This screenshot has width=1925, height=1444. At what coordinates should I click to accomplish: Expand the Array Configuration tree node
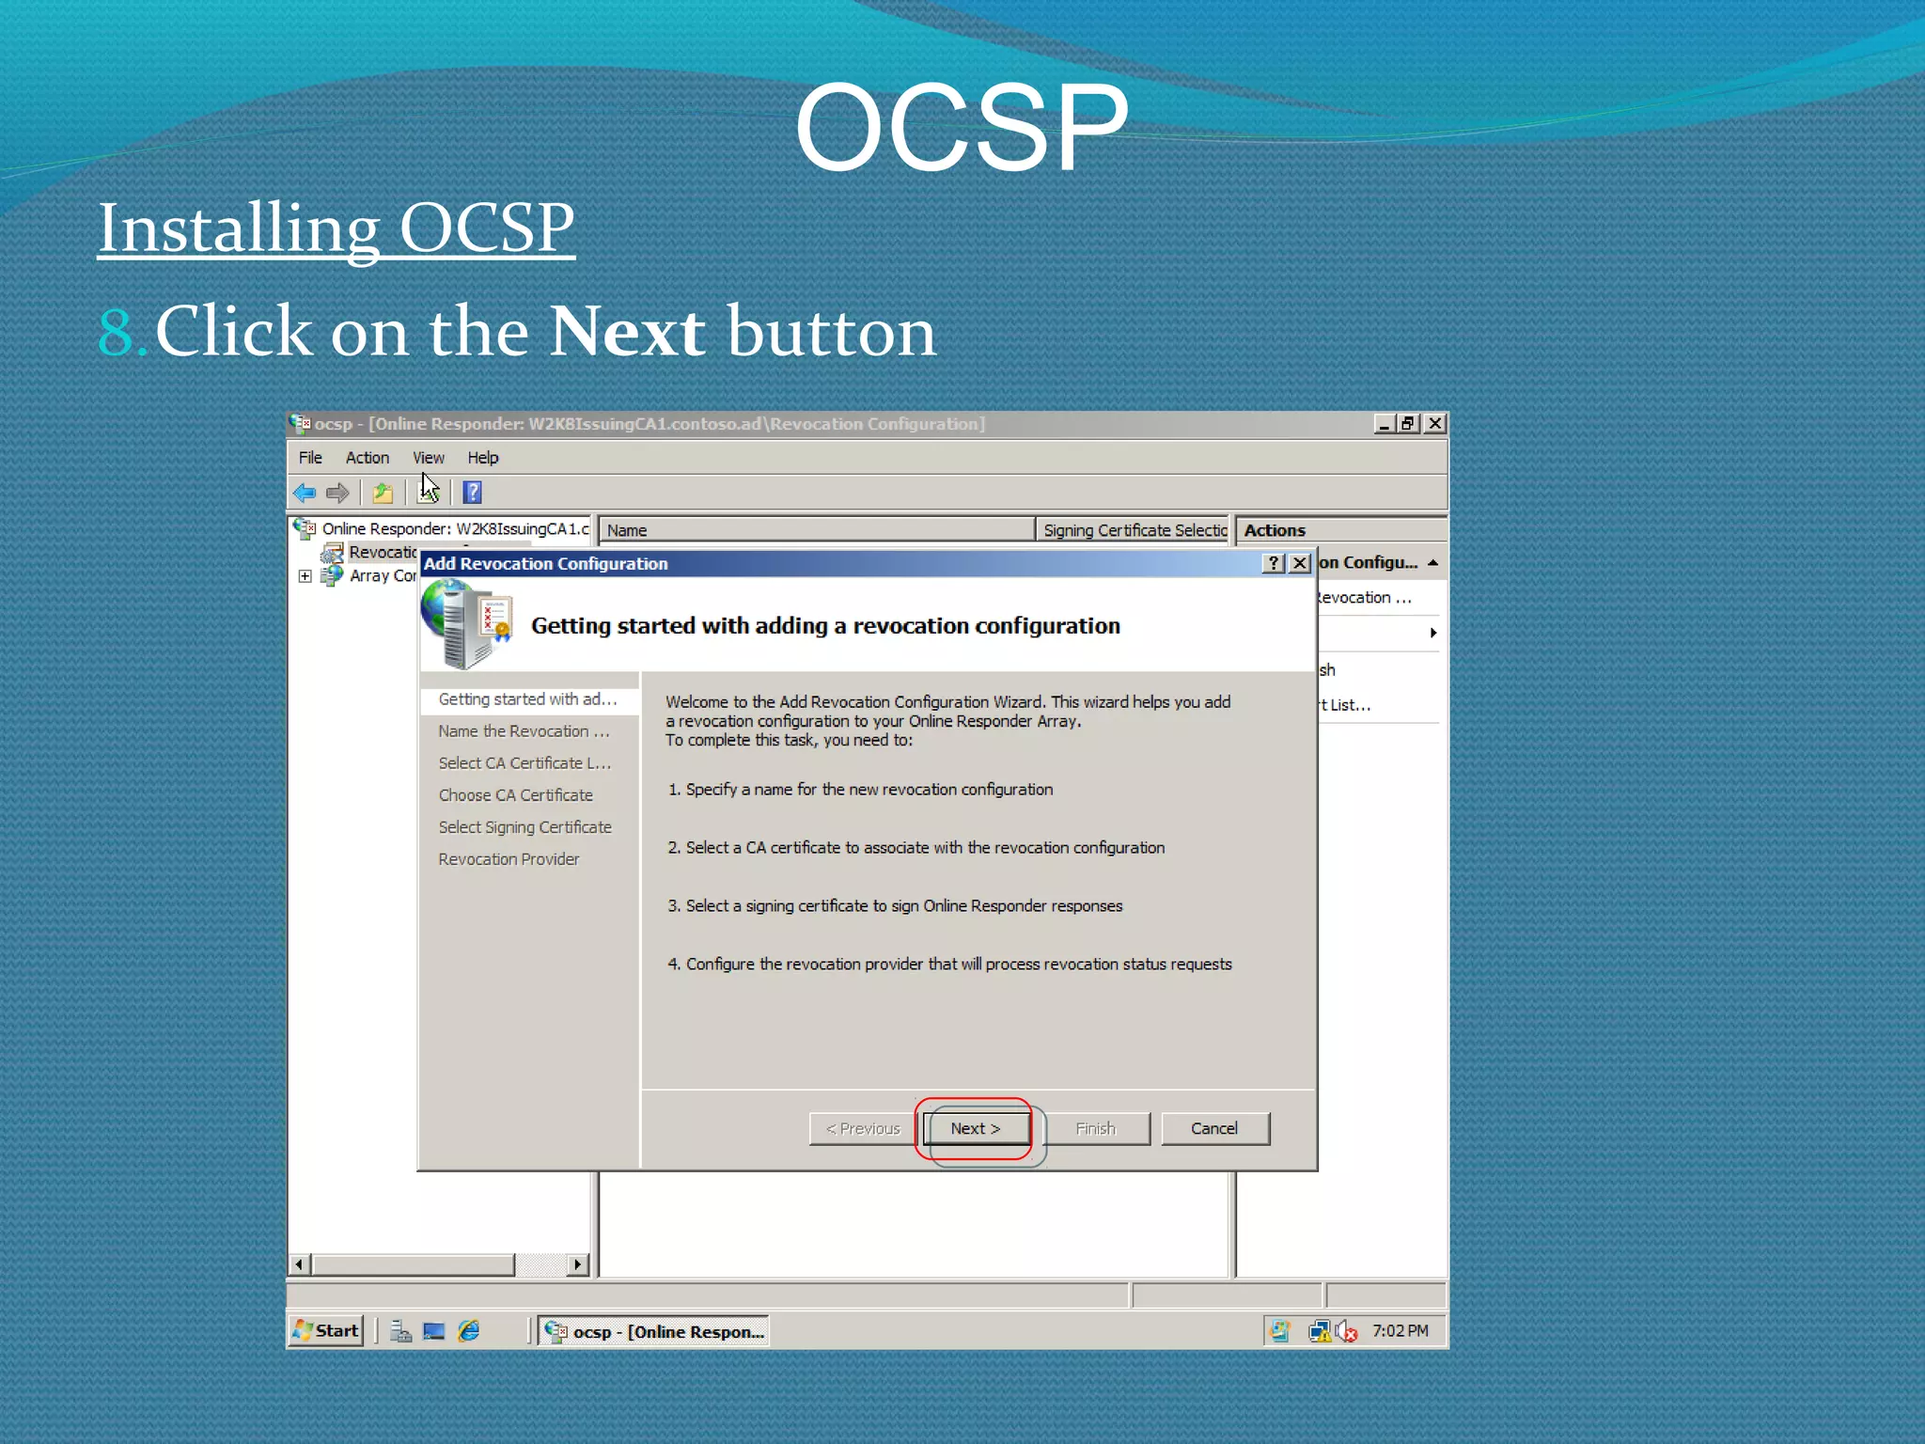(x=305, y=576)
